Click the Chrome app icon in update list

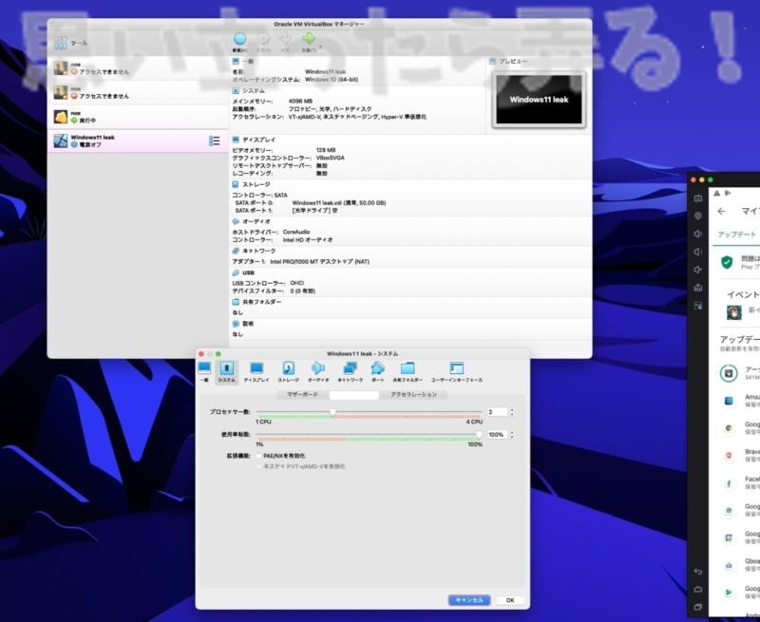point(728,428)
